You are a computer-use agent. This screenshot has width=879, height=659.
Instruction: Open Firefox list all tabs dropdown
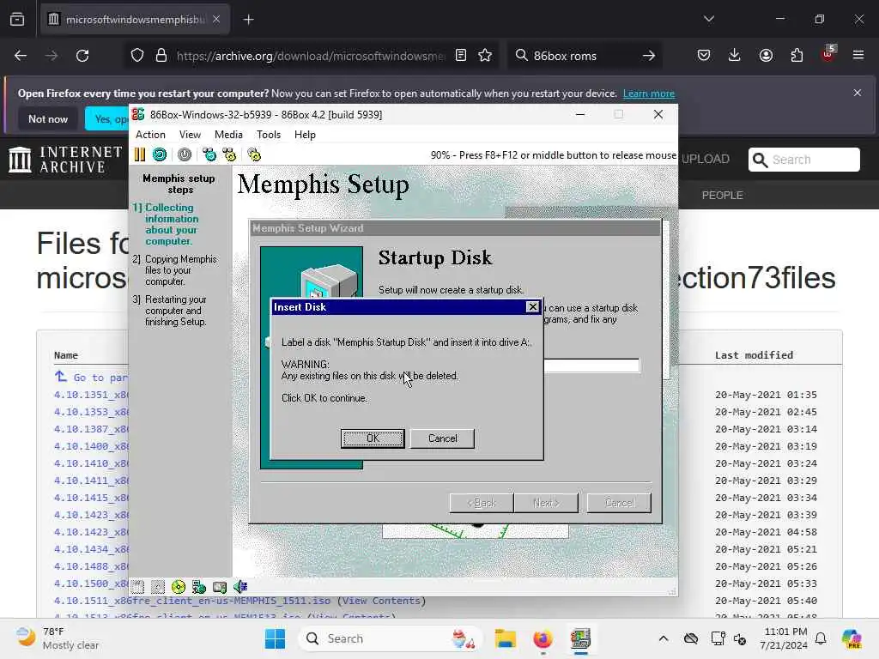[708, 19]
